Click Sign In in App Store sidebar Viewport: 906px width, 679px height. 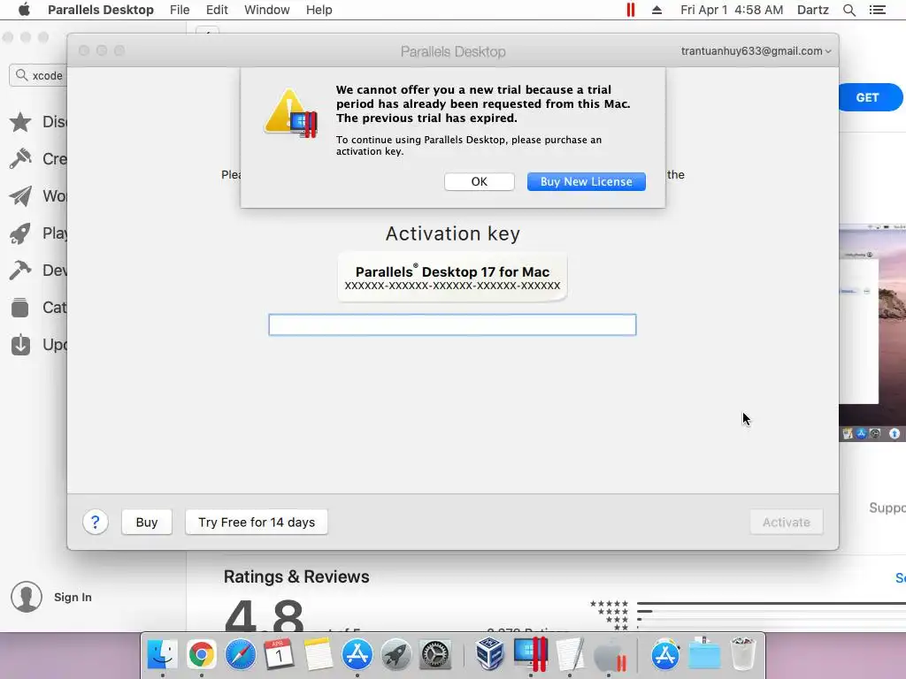(x=73, y=597)
